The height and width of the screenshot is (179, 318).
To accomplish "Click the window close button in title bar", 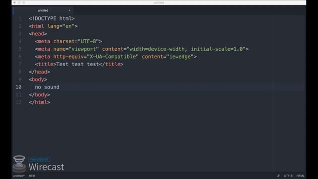I will [14, 2].
